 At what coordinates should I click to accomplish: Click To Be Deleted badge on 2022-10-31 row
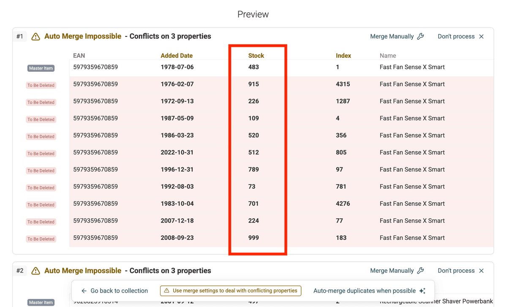[41, 154]
